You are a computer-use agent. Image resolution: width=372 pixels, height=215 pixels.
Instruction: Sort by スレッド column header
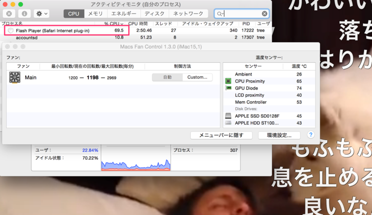pyautogui.click(x=163, y=24)
